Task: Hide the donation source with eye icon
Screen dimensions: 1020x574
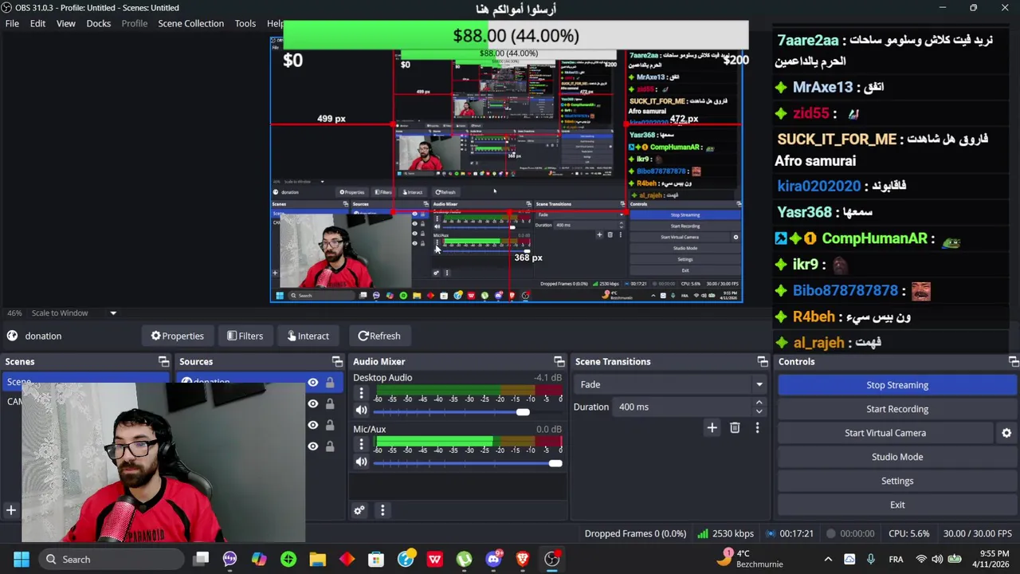Action: [313, 383]
